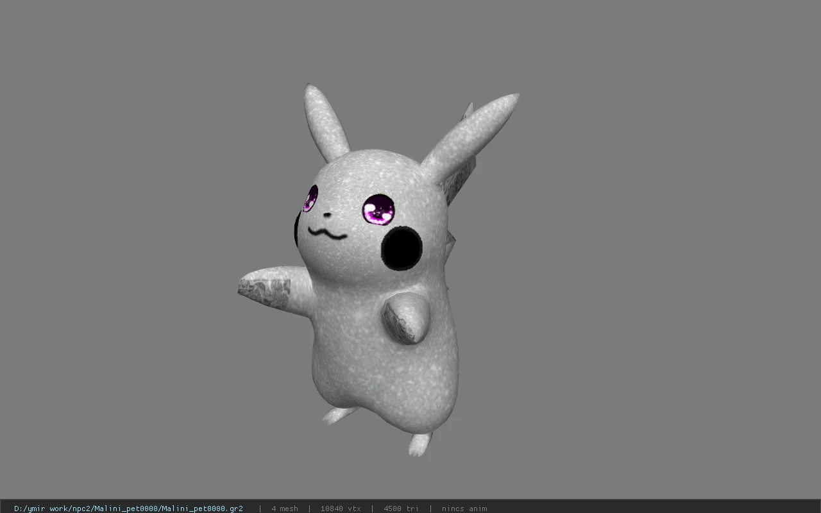Click the '10840 vtx' vertex count
The height and width of the screenshot is (513, 821).
[341, 509]
